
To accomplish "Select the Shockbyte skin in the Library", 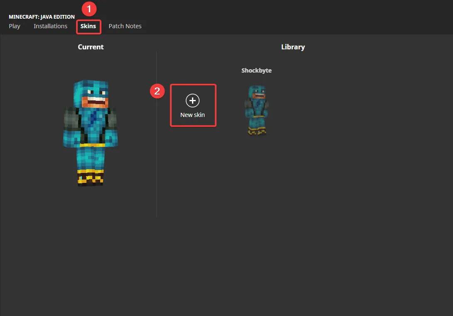I will click(256, 110).
